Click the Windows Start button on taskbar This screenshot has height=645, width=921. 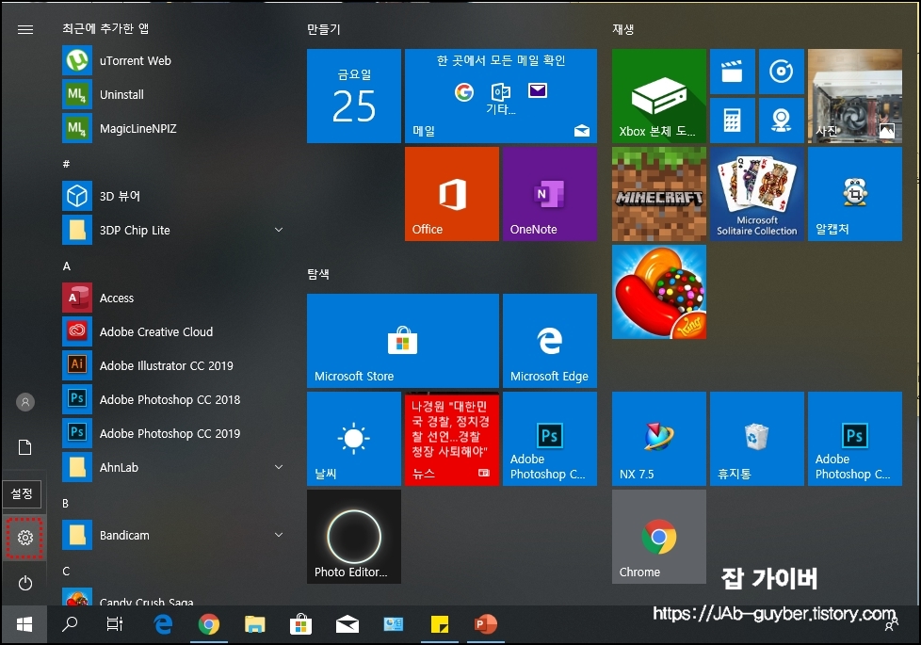[24, 624]
